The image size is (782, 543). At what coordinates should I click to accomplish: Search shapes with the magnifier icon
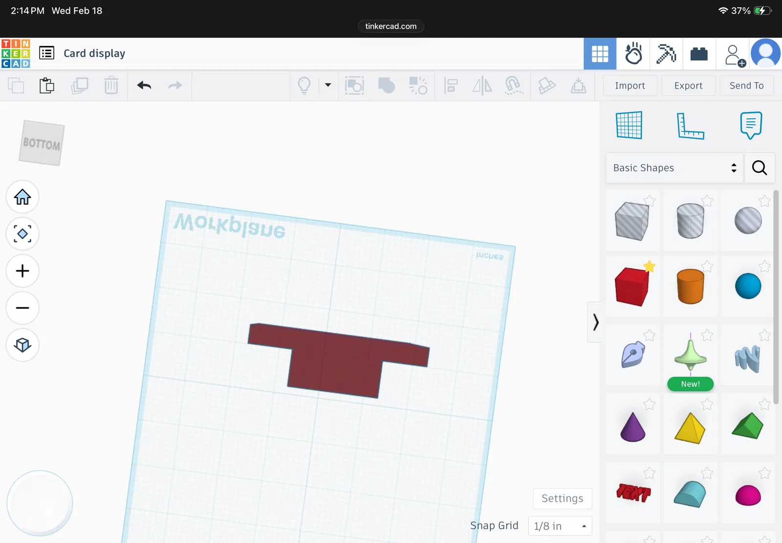tap(760, 168)
